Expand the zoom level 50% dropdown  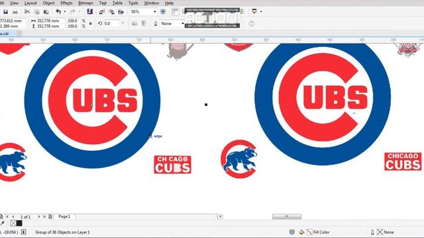154,12
